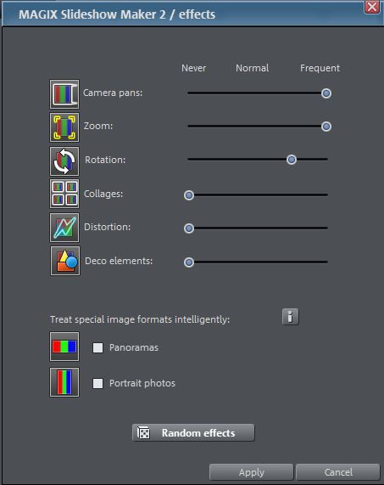Click the Deco elements slider handle
384x485 pixels.
[x=188, y=262]
